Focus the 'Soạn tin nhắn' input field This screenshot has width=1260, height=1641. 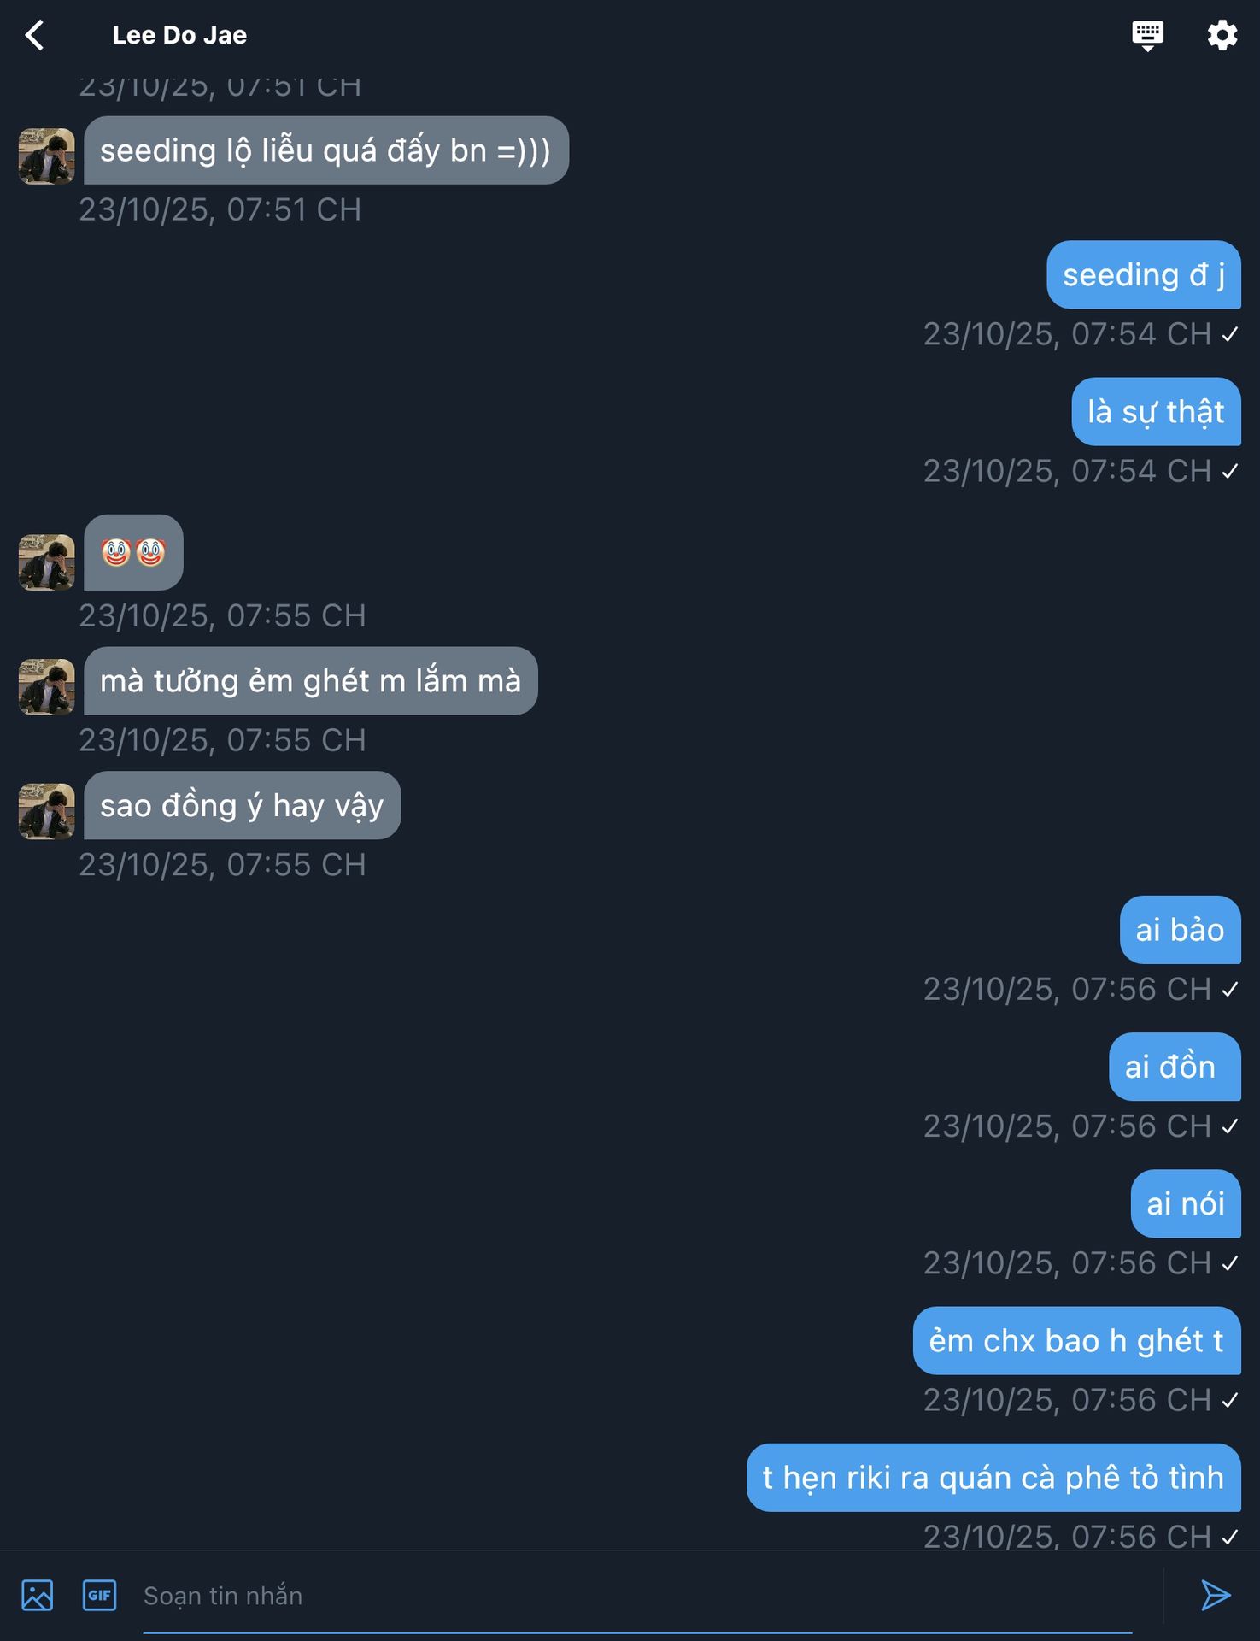point(636,1596)
